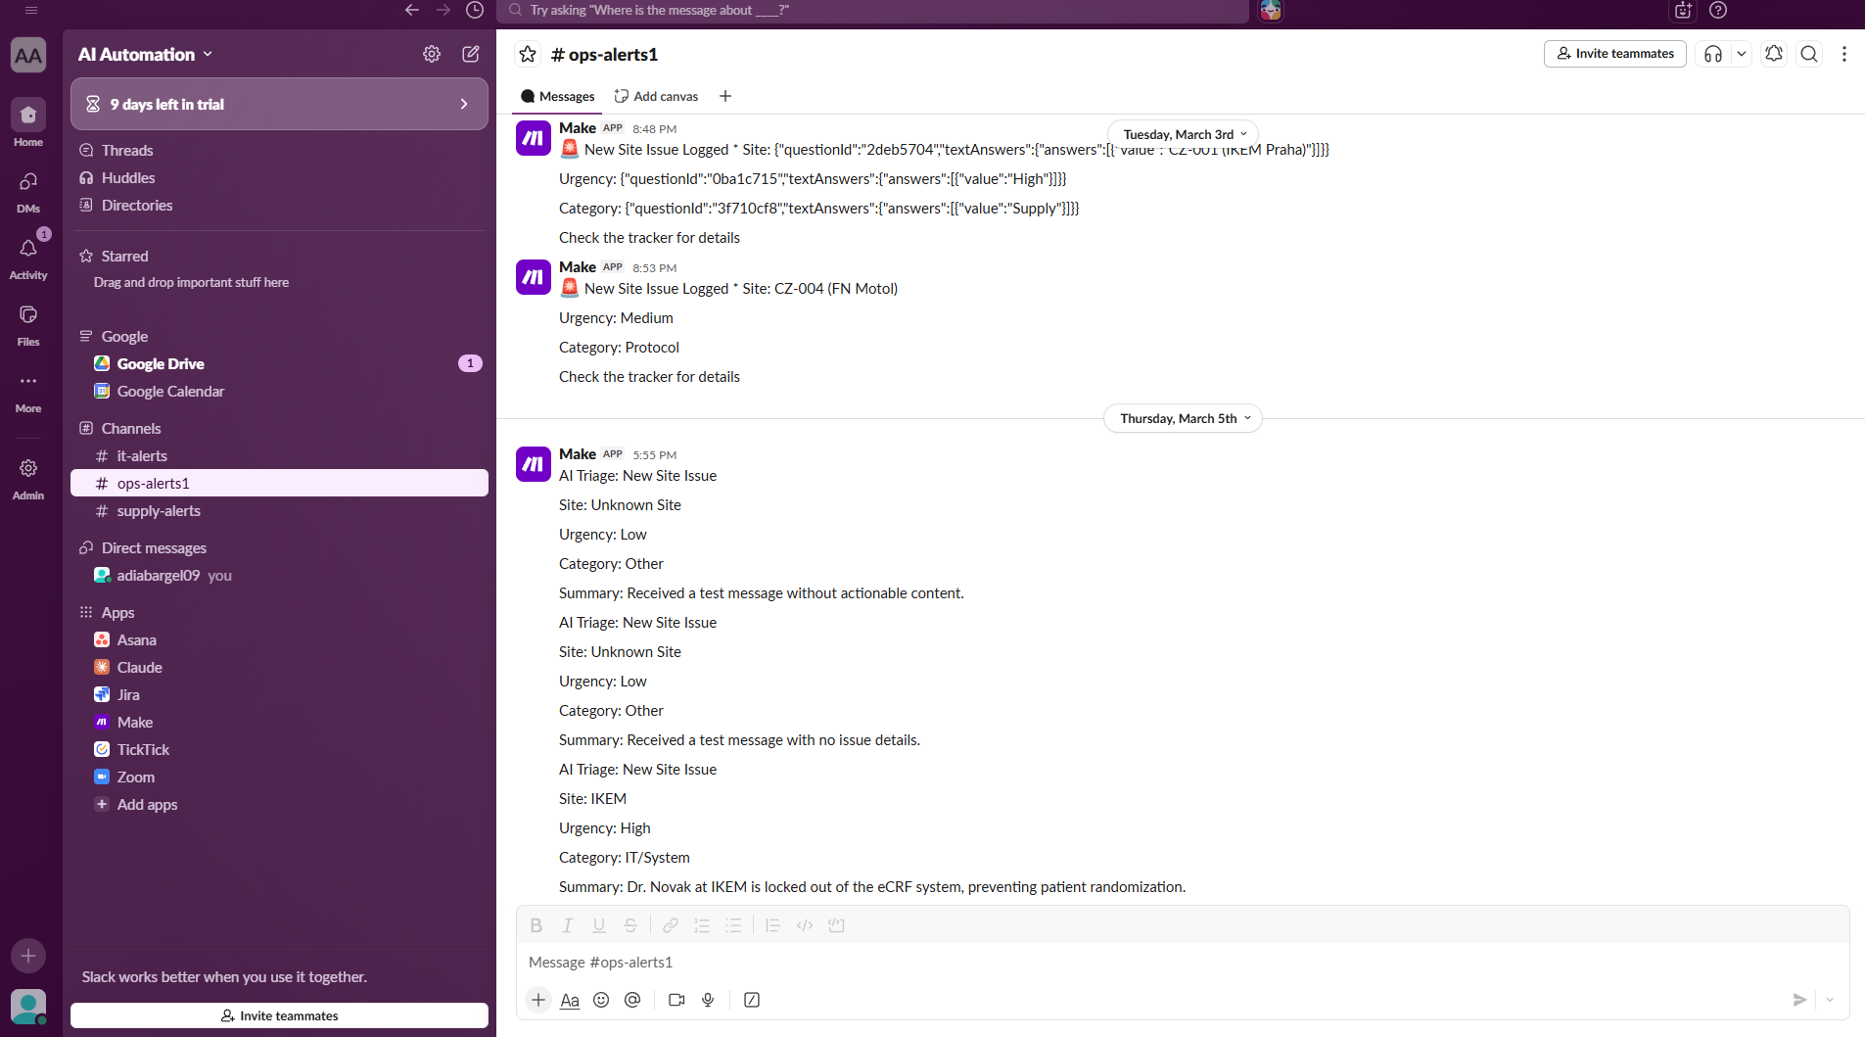Open huddle options dropdown arrow

(1742, 54)
